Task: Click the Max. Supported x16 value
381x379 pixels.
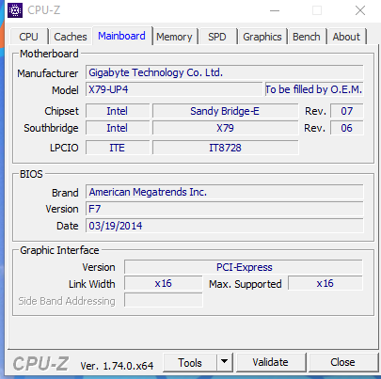Action: 325,283
